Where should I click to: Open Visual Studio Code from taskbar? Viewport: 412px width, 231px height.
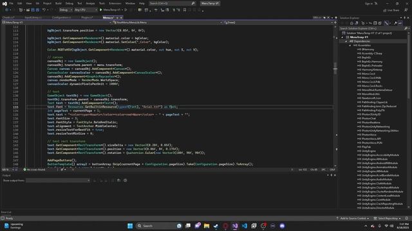pos(245,226)
